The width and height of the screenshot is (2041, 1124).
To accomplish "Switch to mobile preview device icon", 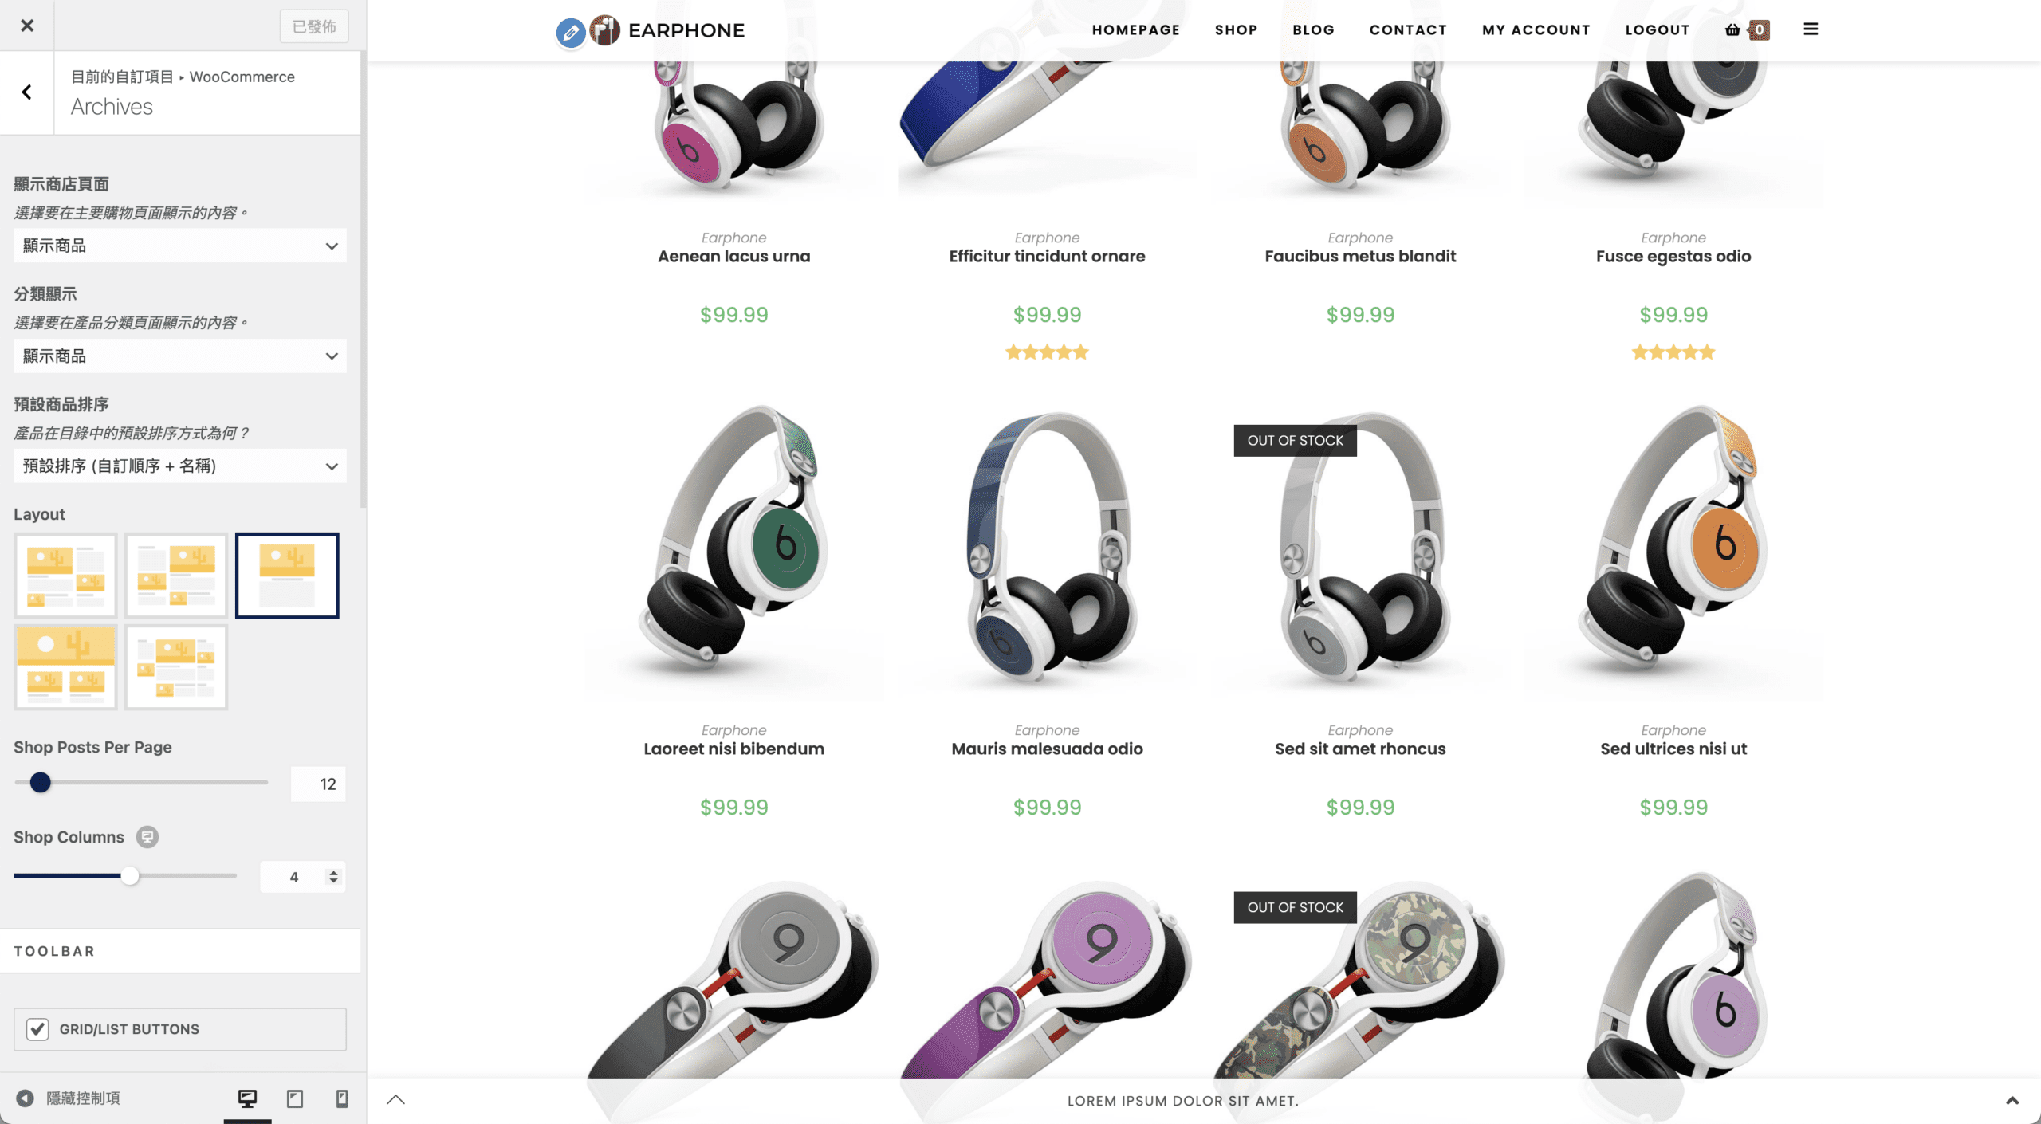I will (x=342, y=1098).
